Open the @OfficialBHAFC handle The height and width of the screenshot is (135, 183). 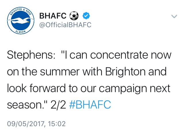pyautogui.click(x=66, y=25)
